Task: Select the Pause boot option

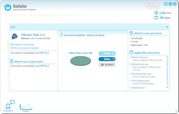Action: tap(107, 53)
